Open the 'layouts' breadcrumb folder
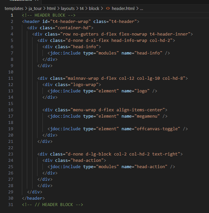Image resolution: width=209 pixels, height=213 pixels. [68, 8]
